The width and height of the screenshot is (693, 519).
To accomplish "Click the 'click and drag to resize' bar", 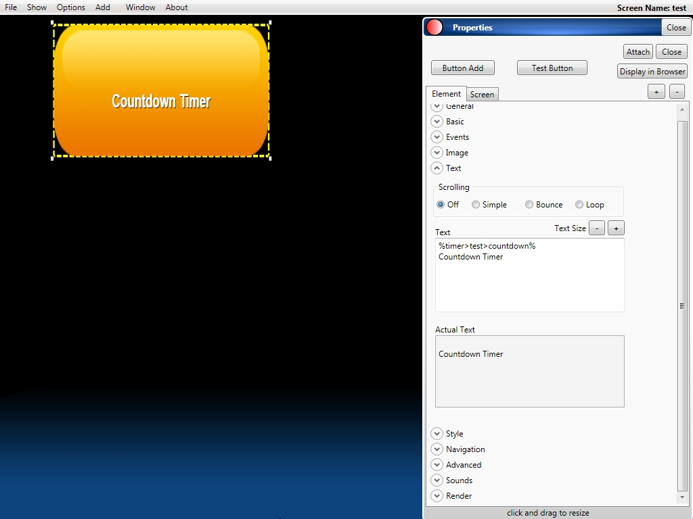I will pyautogui.click(x=548, y=513).
